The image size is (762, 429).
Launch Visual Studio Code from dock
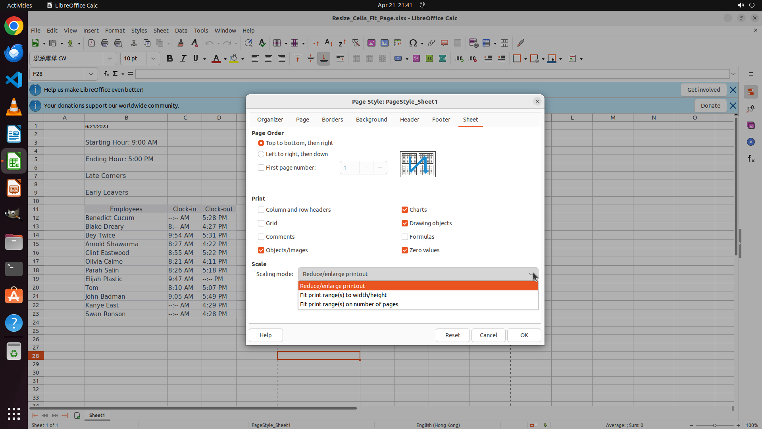tap(14, 80)
